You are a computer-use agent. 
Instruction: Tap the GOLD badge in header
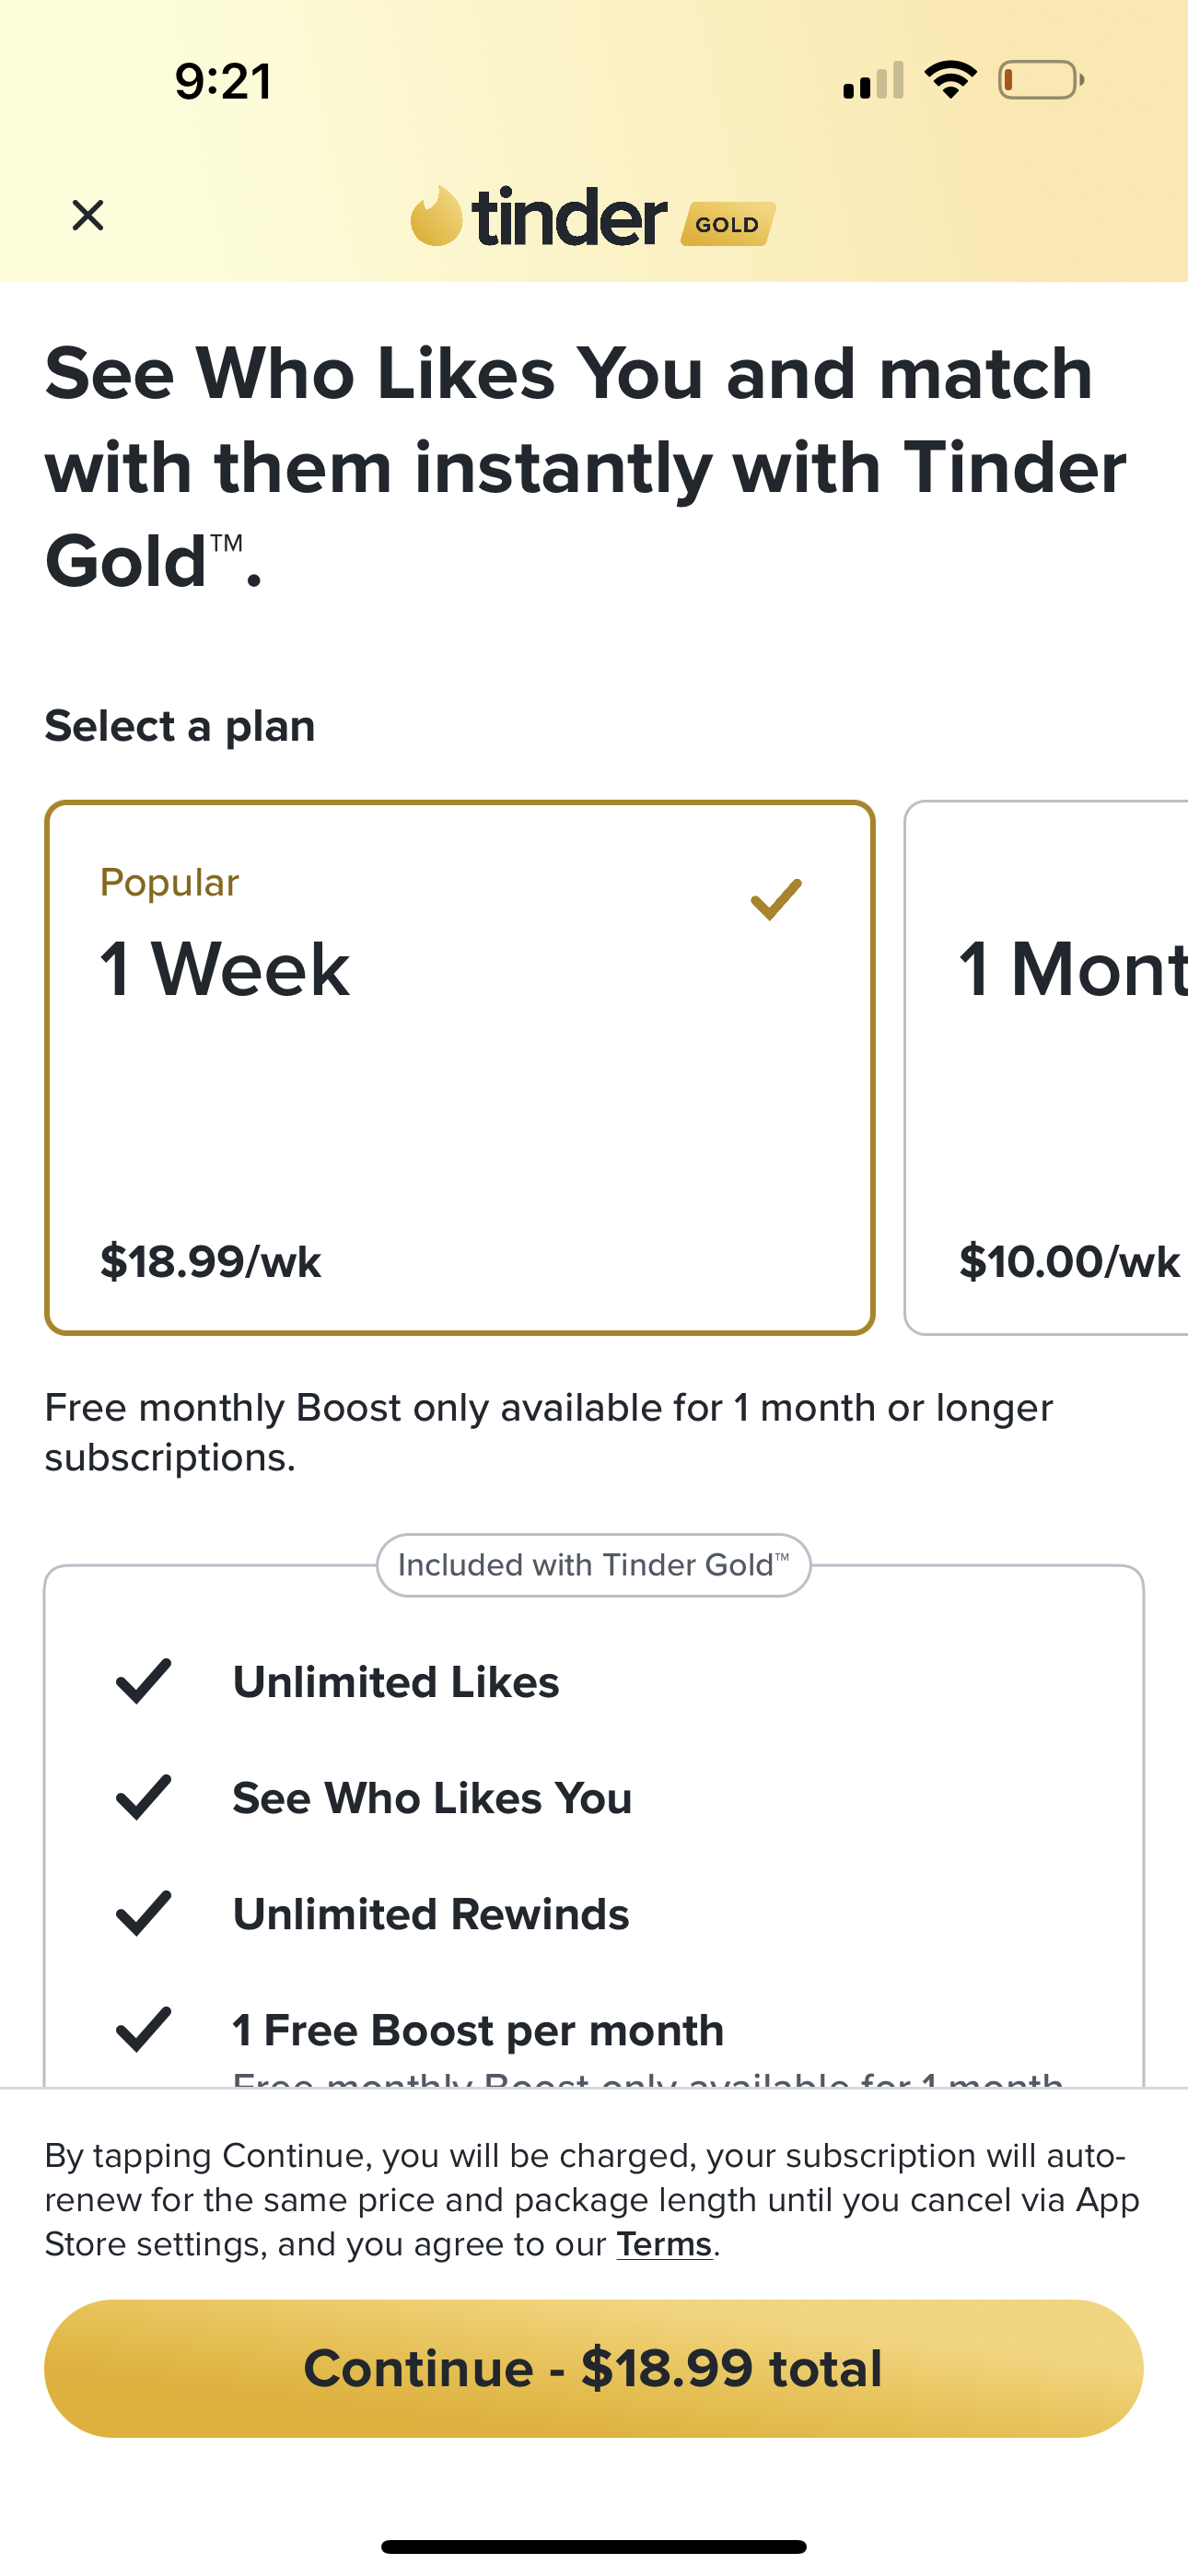tap(728, 223)
